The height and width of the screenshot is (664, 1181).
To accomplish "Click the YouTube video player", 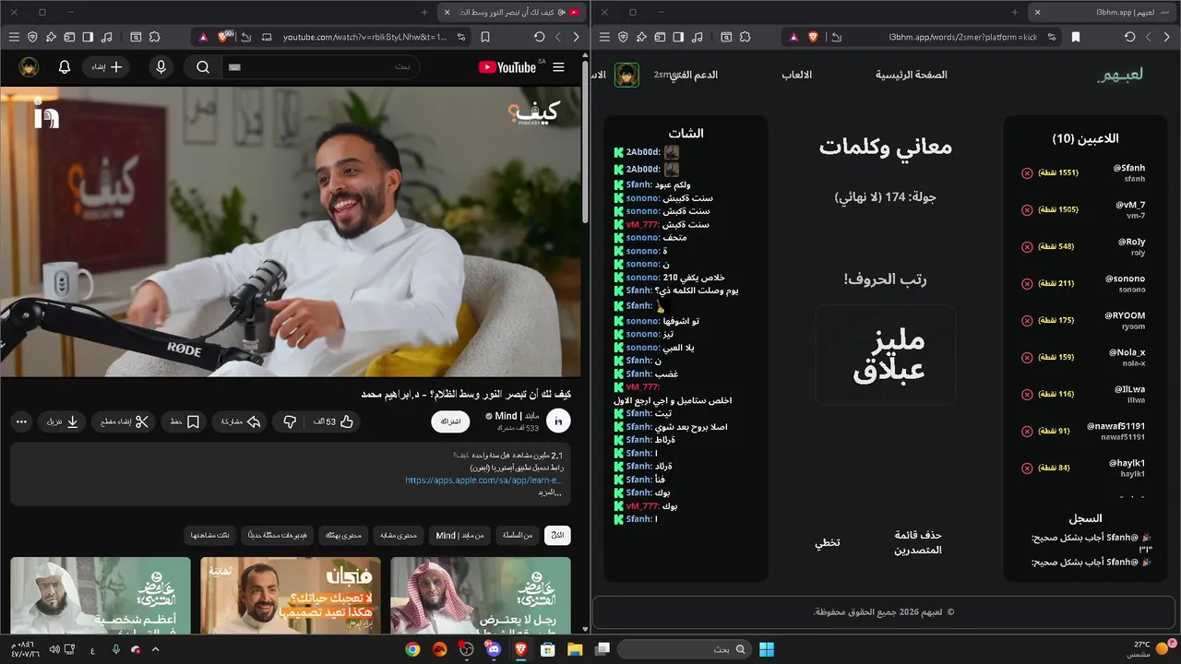I will click(x=291, y=231).
